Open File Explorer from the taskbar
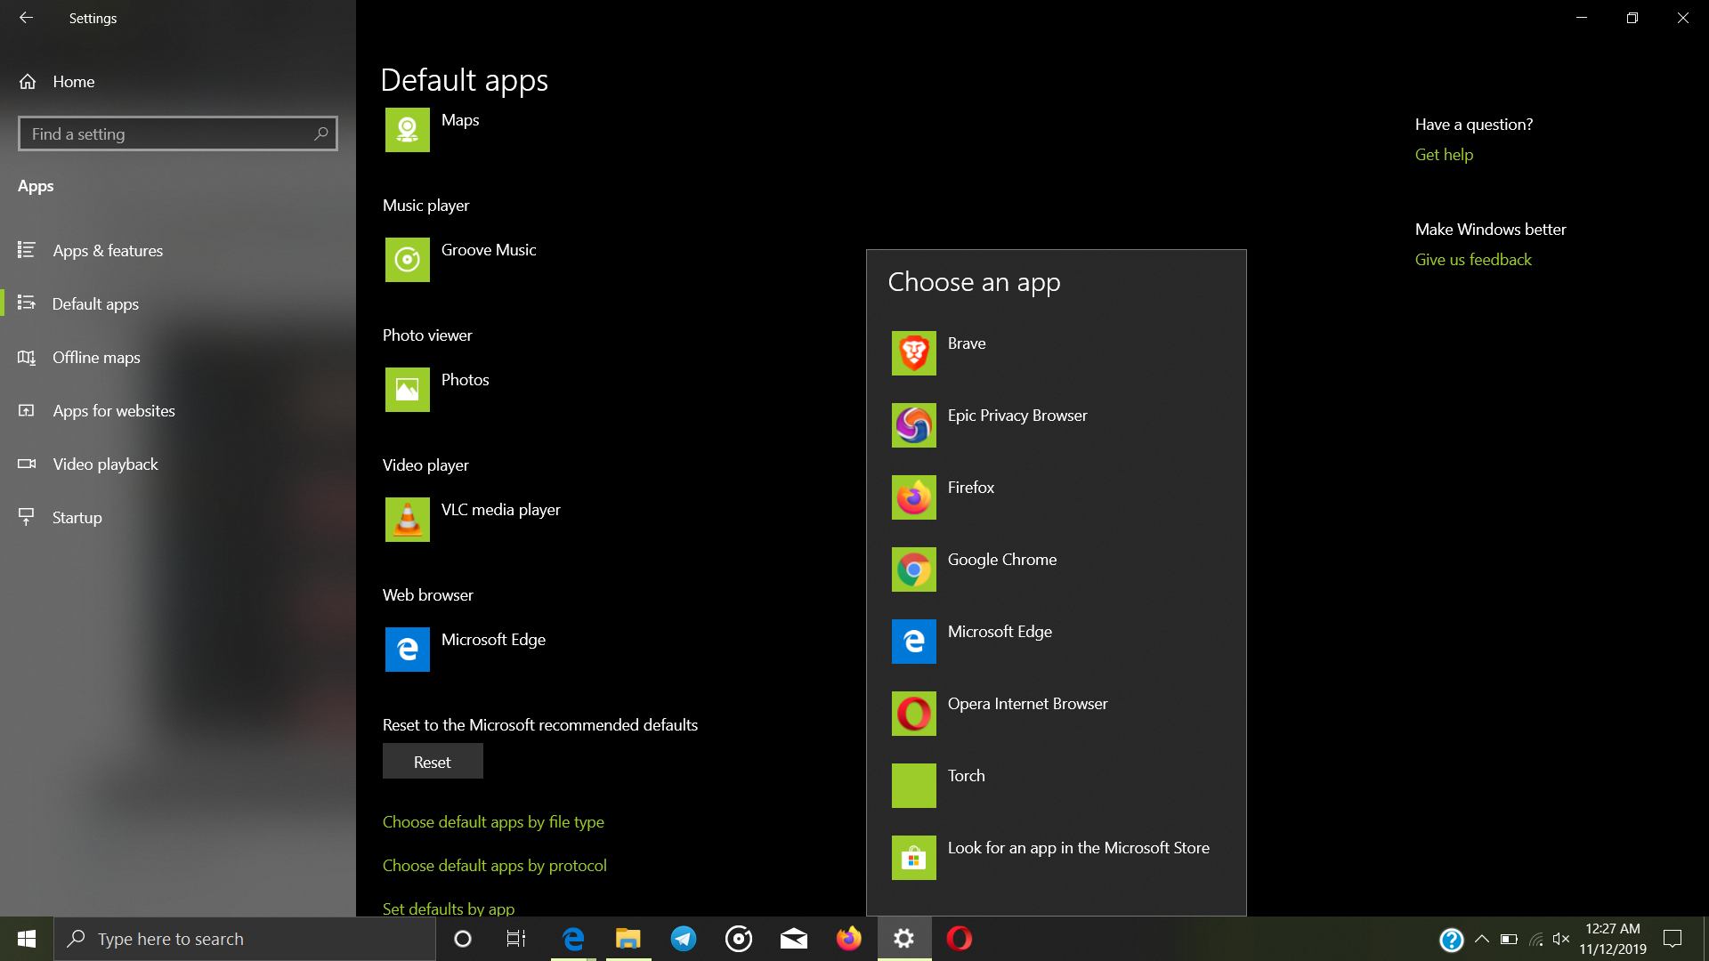 tap(628, 939)
